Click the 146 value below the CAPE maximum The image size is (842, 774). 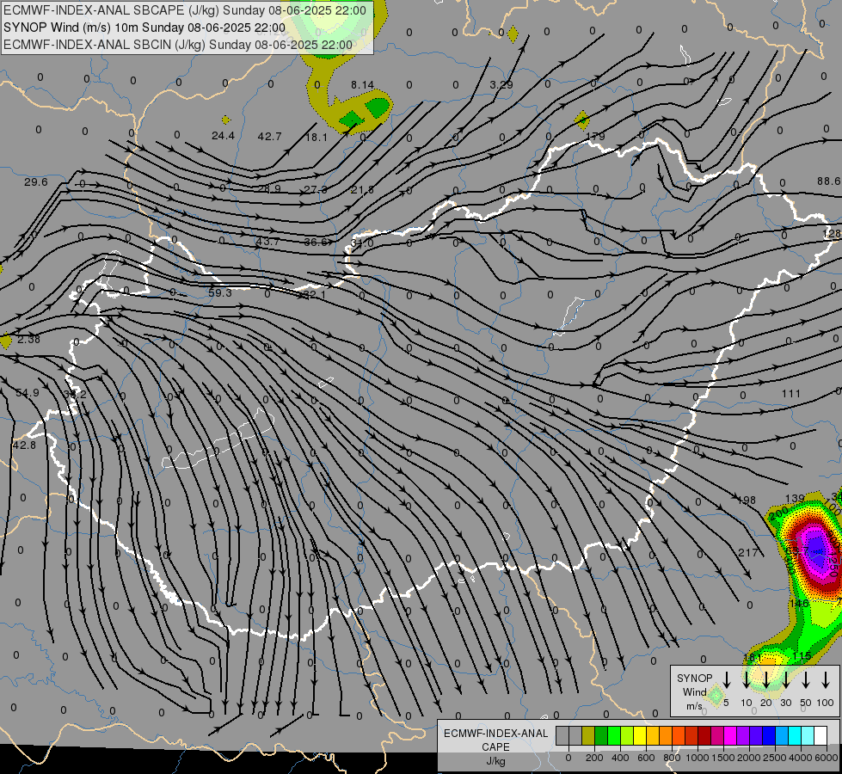point(799,604)
